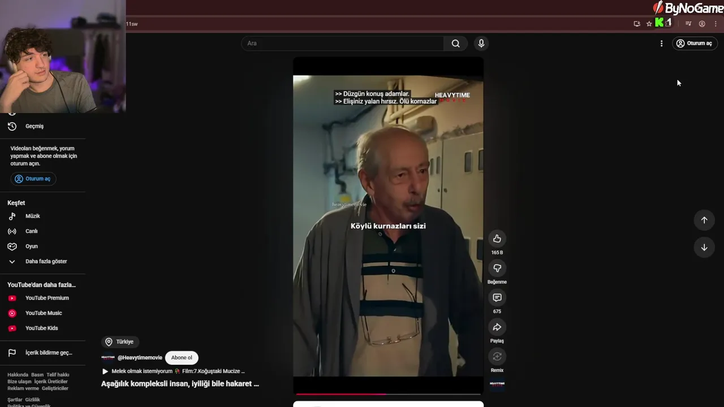Start voice search with microphone icon

(481, 44)
